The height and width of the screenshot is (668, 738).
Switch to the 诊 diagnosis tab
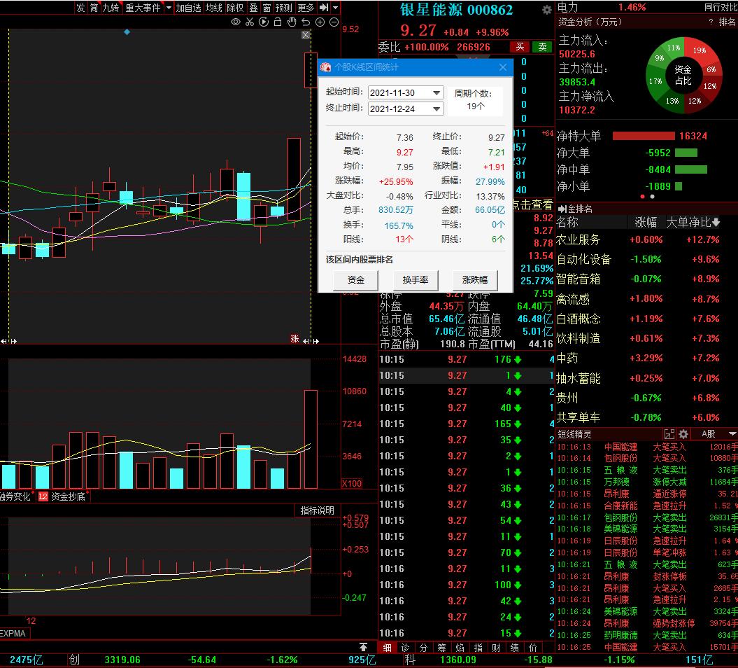(x=405, y=648)
